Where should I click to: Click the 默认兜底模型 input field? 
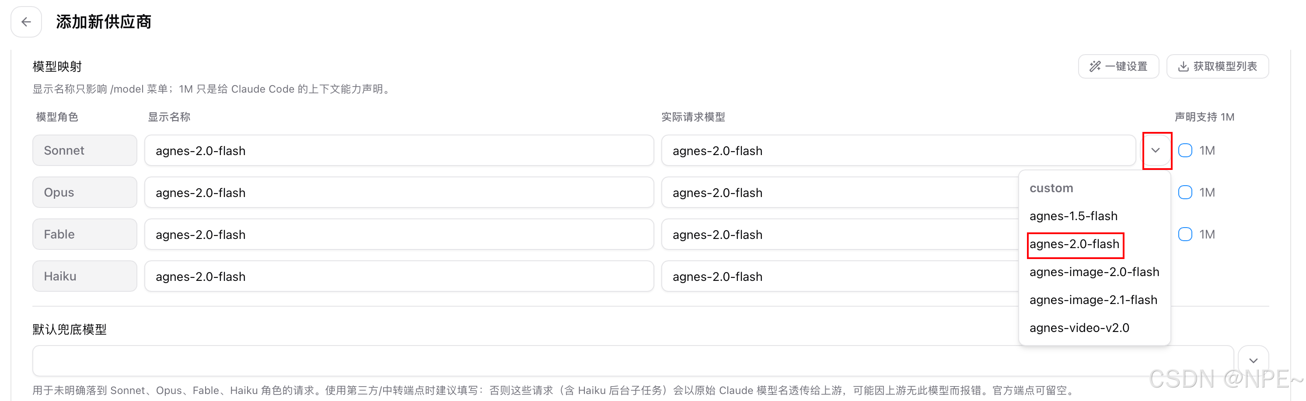[633, 360]
